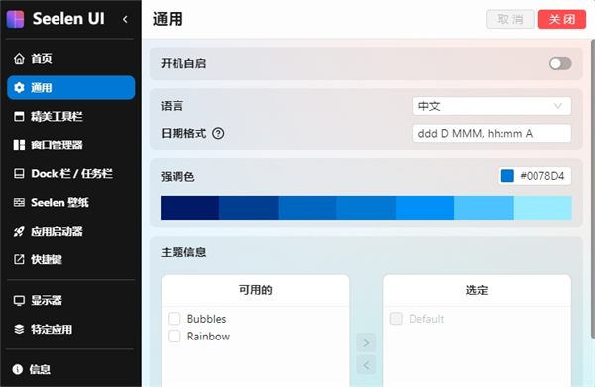The height and width of the screenshot is (387, 595).
Task: Open the 精美工具栏 settings page
Action: (x=71, y=116)
